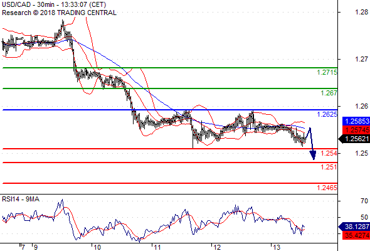Viewport: 370px width, 251px height.
Task: Click the 1.27 price axis label
Action: pyautogui.click(x=361, y=59)
